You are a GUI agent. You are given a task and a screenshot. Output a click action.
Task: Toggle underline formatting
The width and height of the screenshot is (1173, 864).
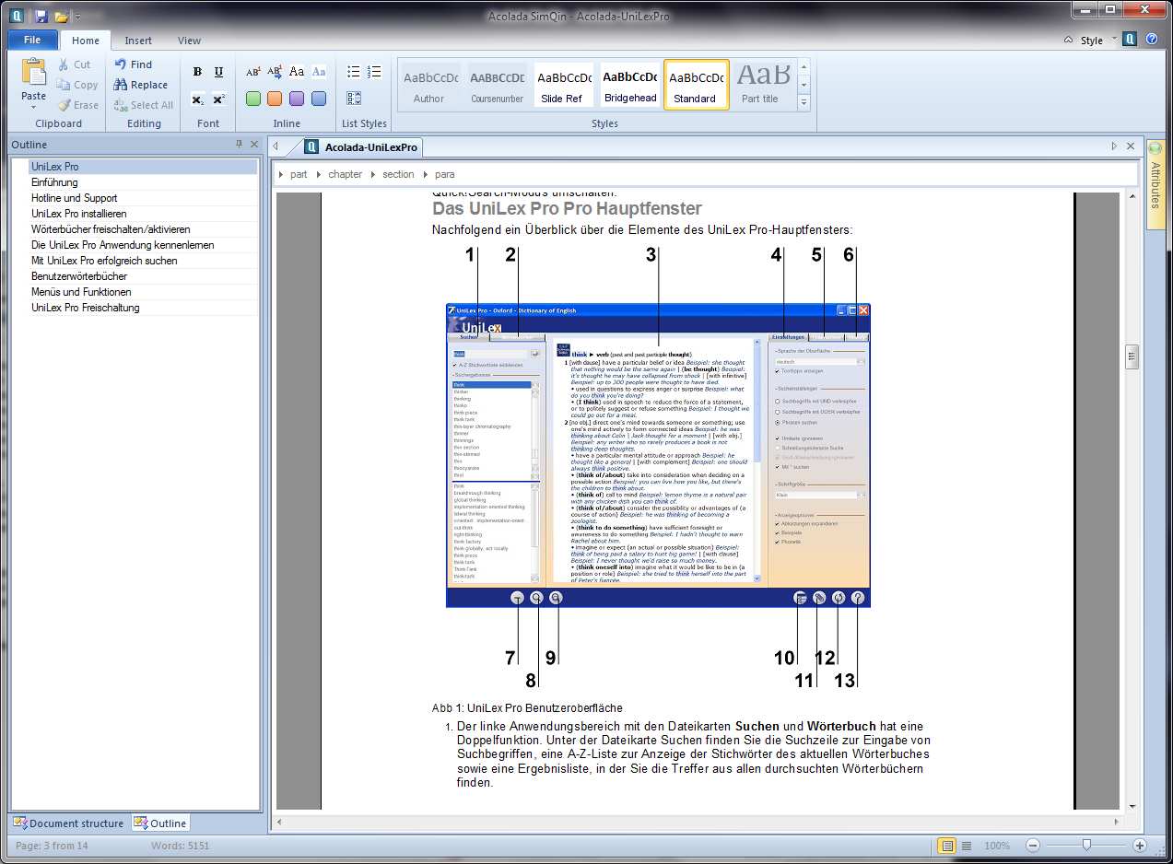[218, 72]
